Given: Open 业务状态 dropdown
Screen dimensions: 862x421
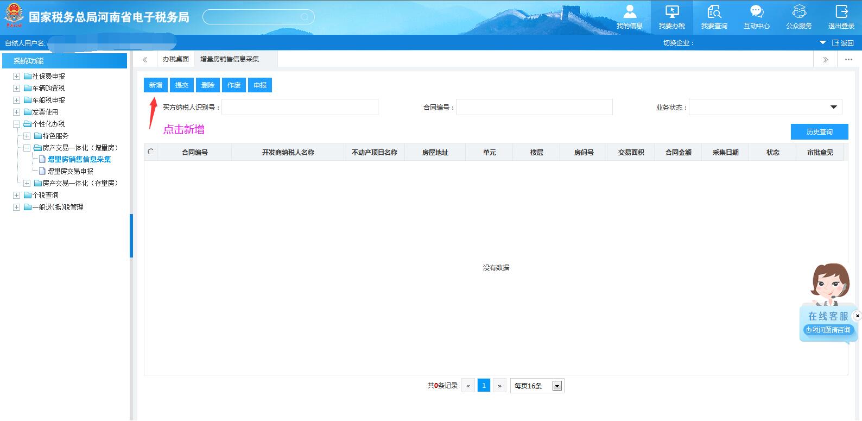Looking at the screenshot, I should 765,107.
